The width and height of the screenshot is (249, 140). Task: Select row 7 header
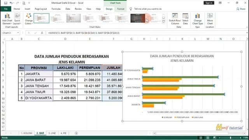[x=3, y=80]
